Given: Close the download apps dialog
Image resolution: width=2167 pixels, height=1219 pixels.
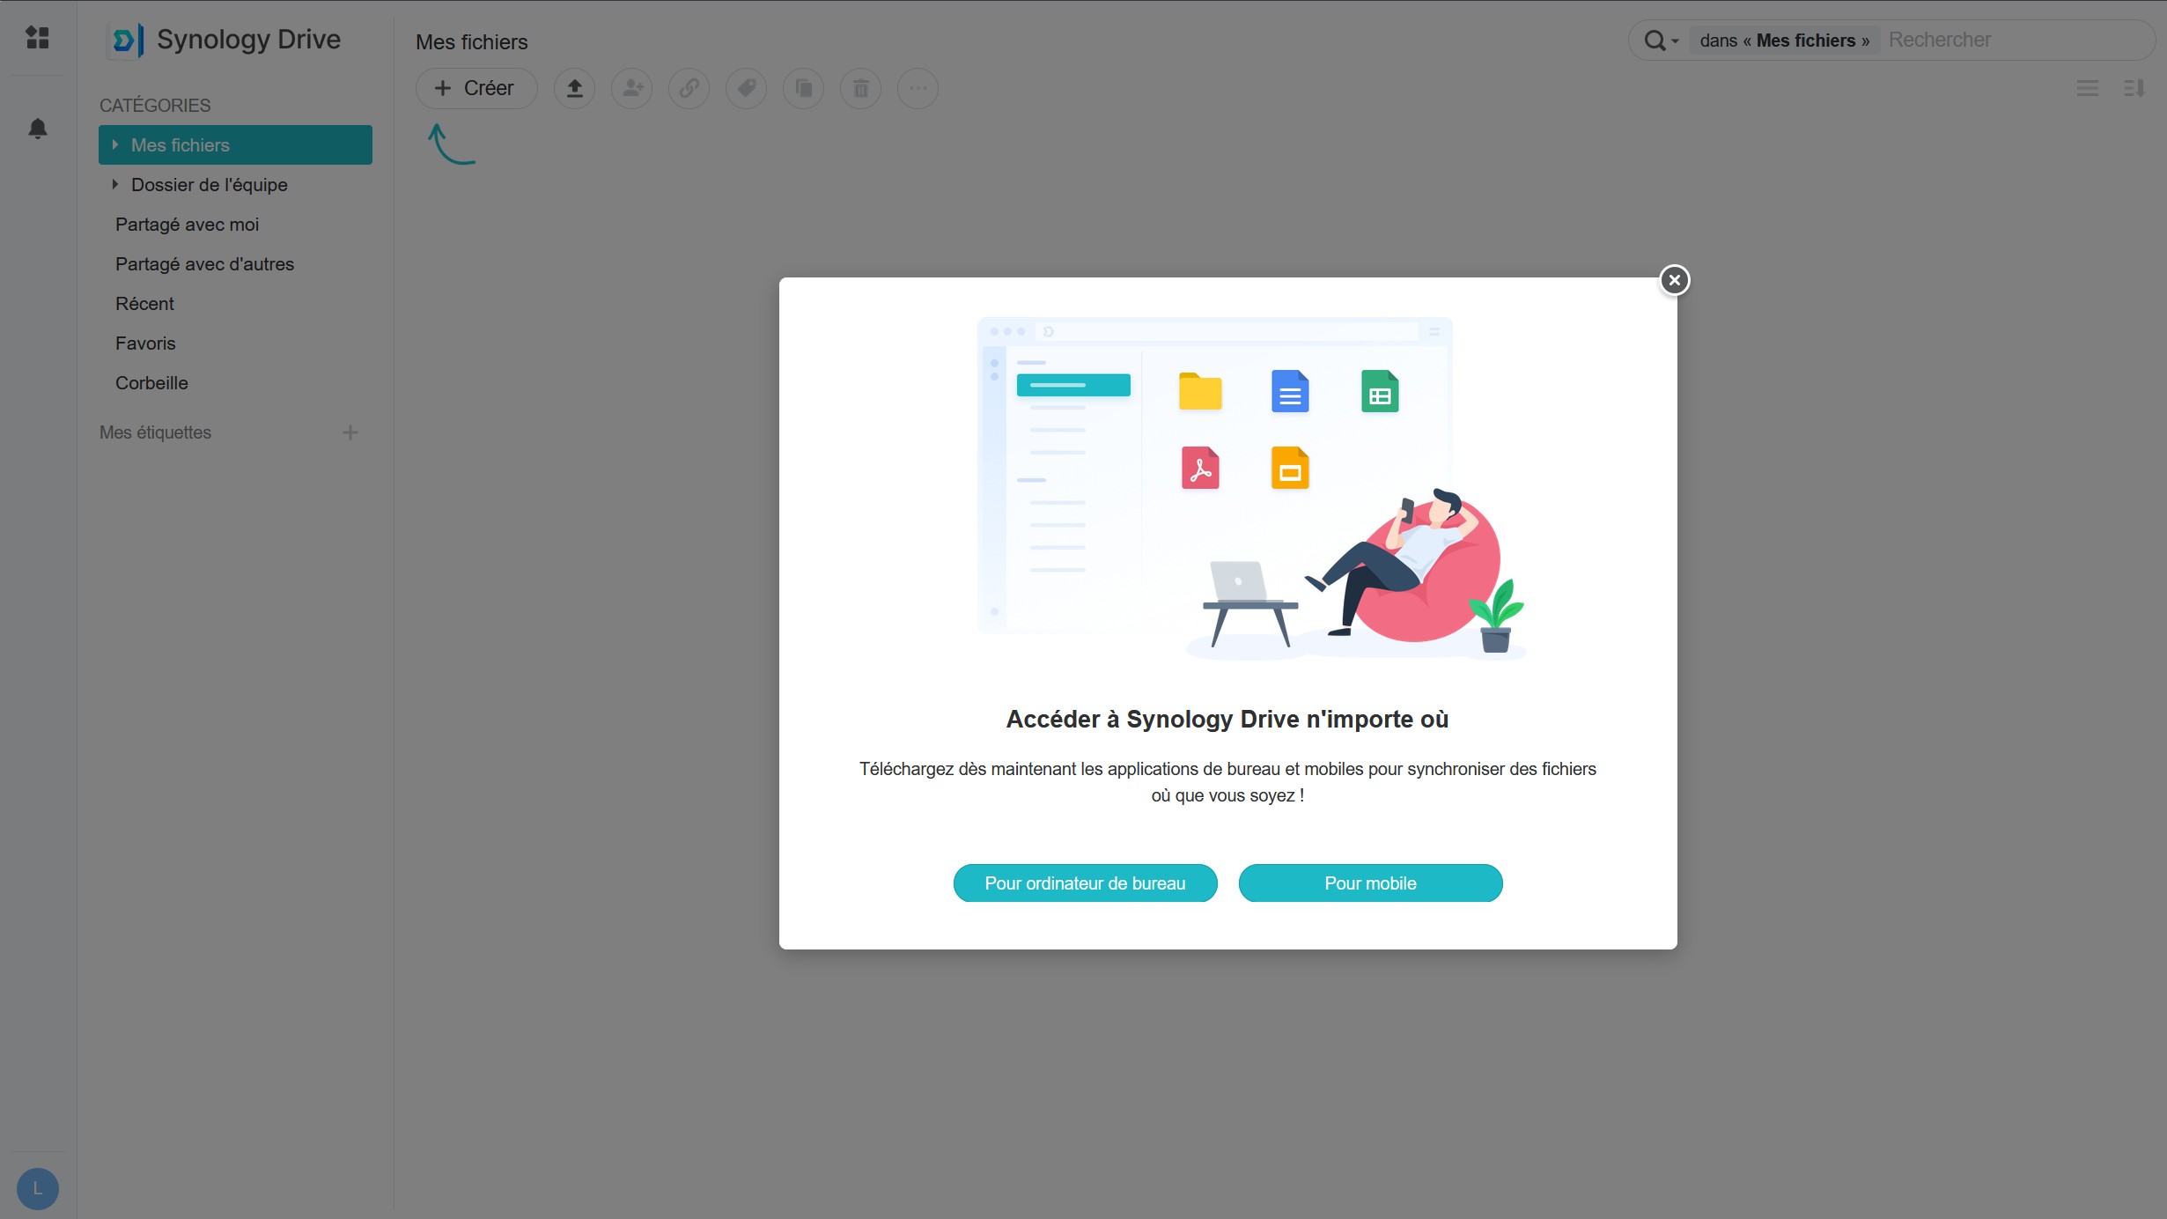Looking at the screenshot, I should click(1675, 280).
